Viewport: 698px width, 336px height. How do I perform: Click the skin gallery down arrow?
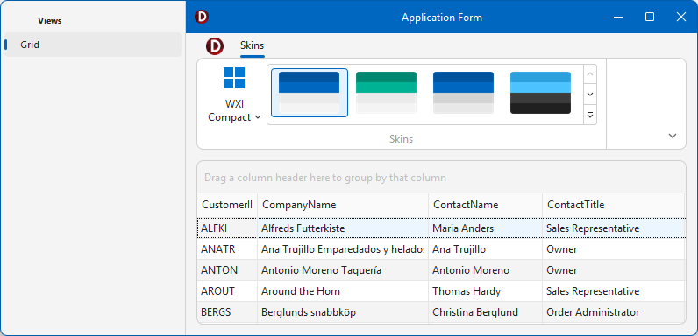pos(590,94)
